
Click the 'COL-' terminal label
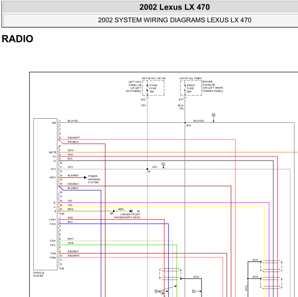[x=53, y=245]
